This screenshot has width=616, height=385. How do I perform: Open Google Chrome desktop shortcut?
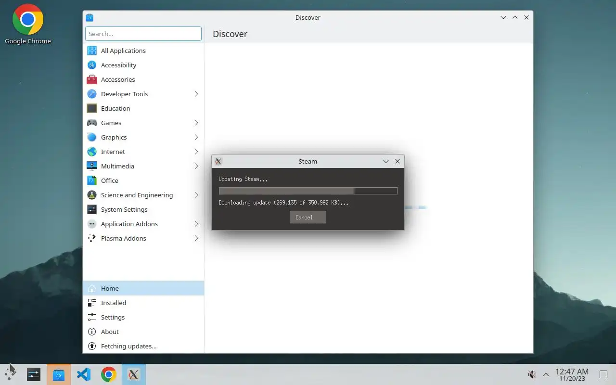coord(27,25)
